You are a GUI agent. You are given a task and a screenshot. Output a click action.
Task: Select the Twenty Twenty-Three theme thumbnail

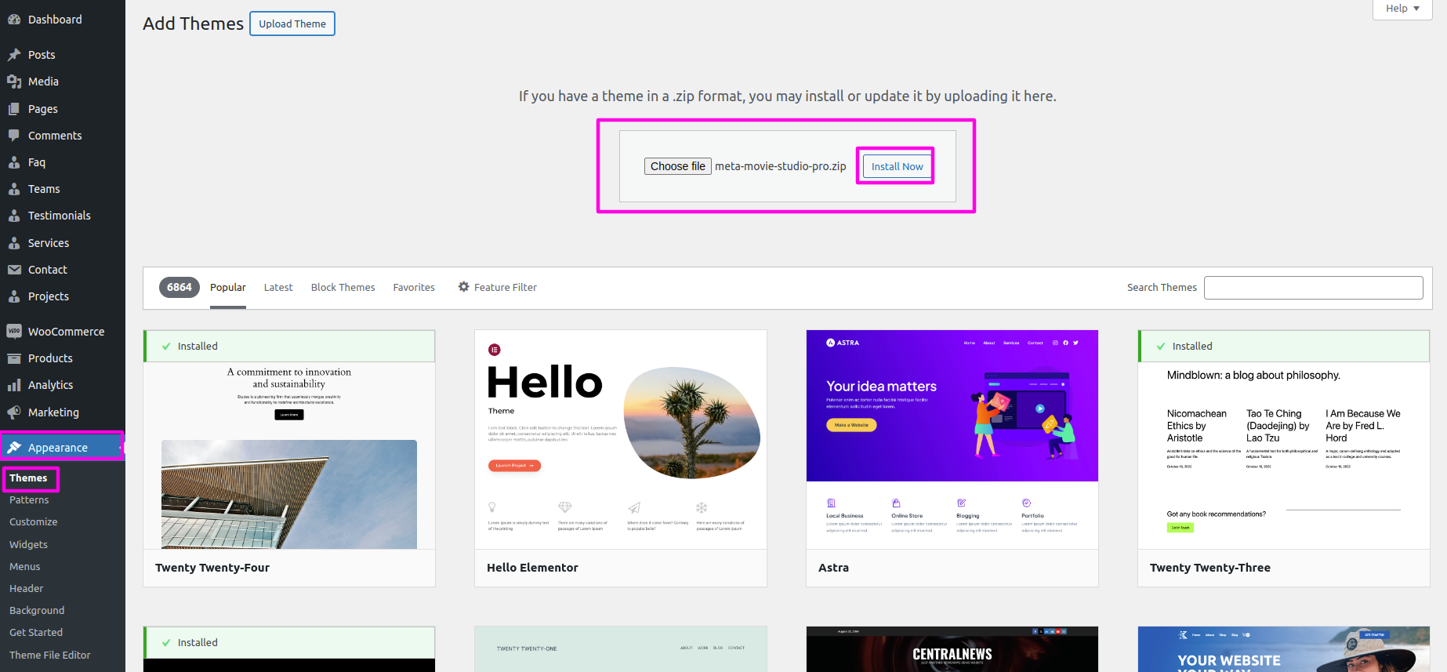point(1284,440)
